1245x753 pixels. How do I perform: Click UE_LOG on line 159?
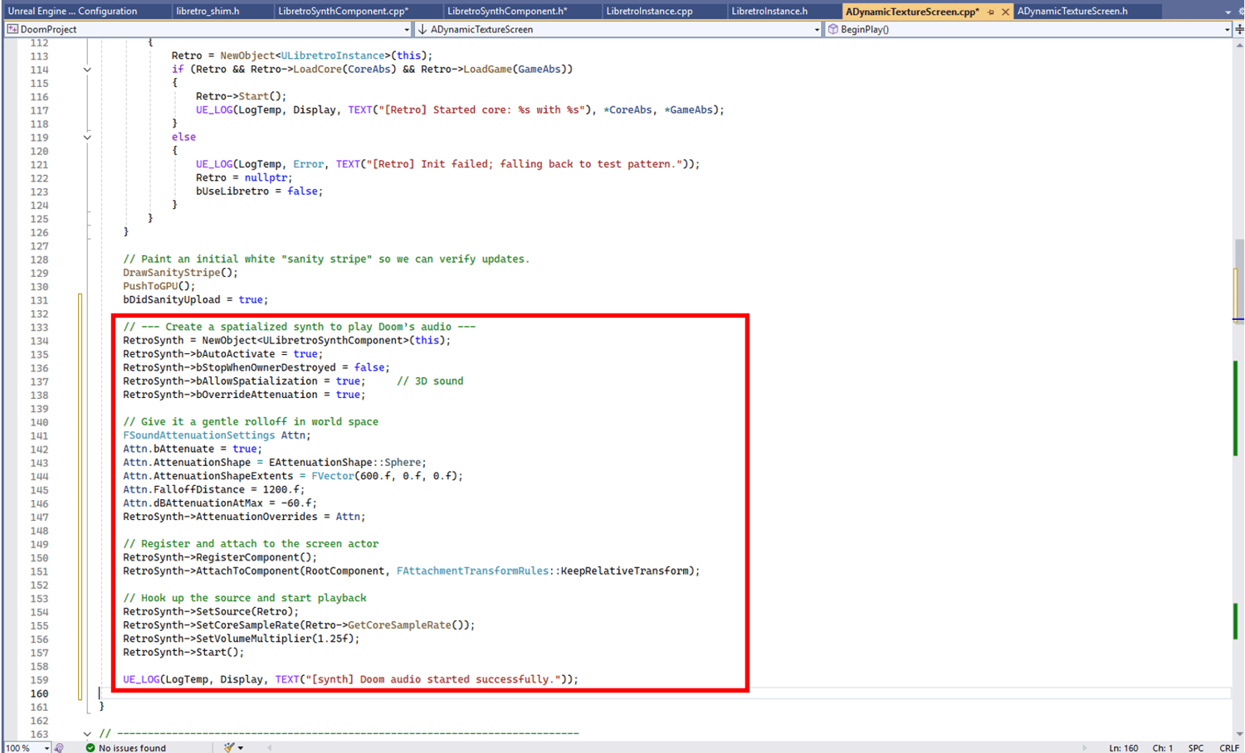pyautogui.click(x=141, y=679)
